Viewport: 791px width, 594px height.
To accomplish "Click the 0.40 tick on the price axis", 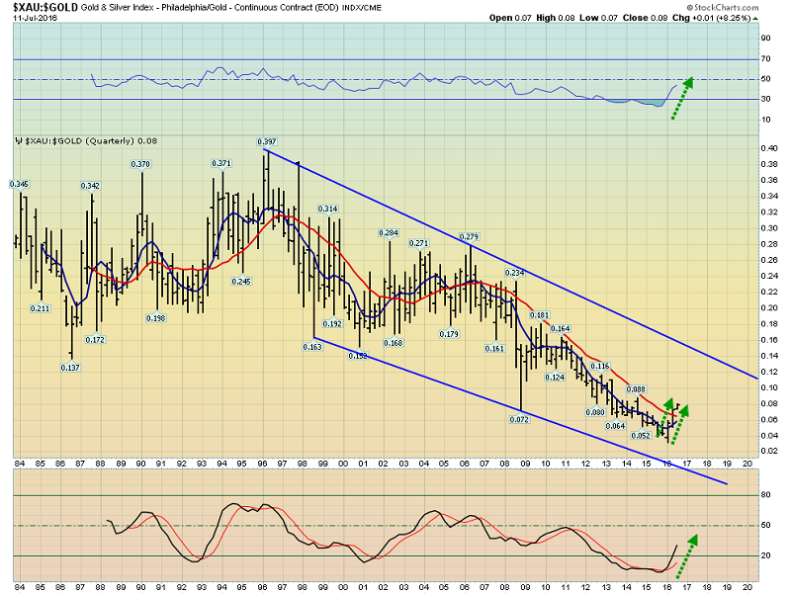I will (x=765, y=148).
